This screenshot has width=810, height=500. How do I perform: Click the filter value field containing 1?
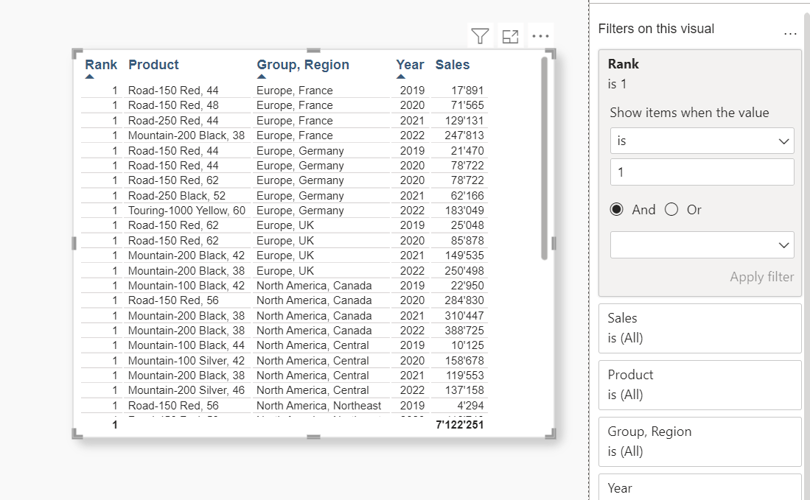coord(702,172)
